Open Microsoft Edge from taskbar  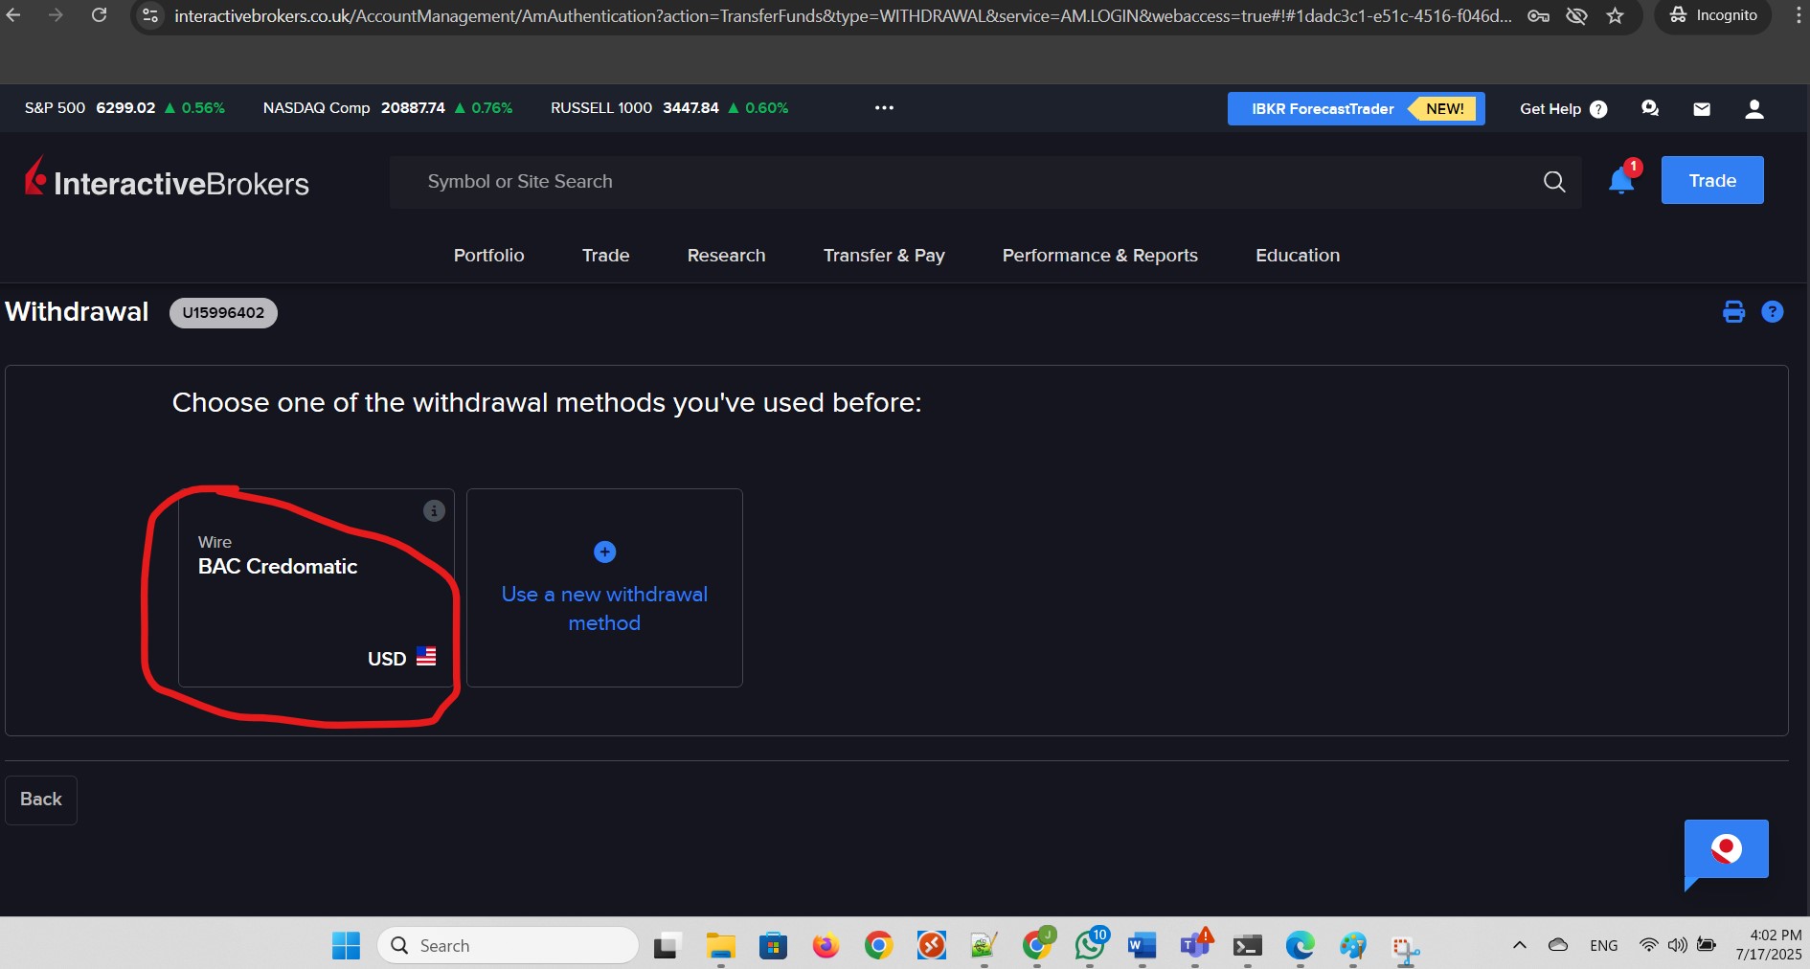pos(1300,946)
